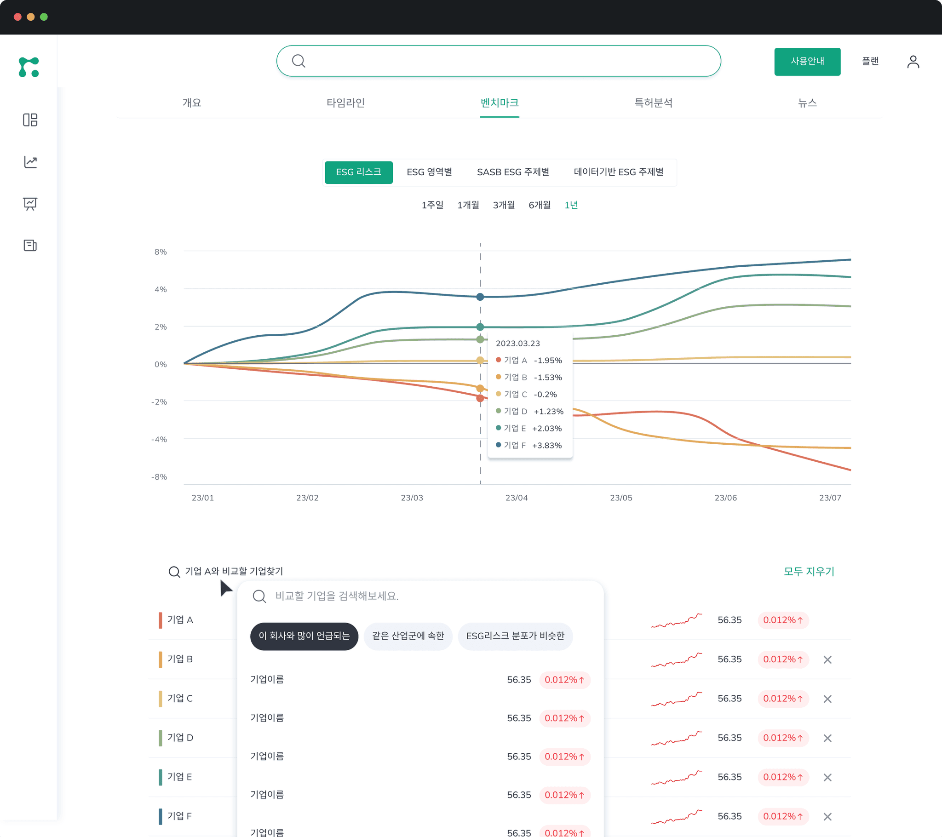942x837 pixels.
Task: Switch the time range to 3개월
Action: pyautogui.click(x=504, y=205)
